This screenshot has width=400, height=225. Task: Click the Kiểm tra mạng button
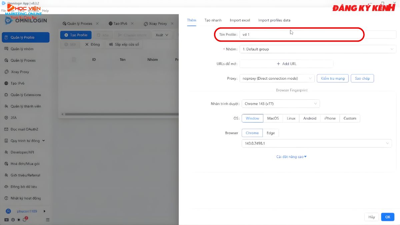tap(332, 79)
